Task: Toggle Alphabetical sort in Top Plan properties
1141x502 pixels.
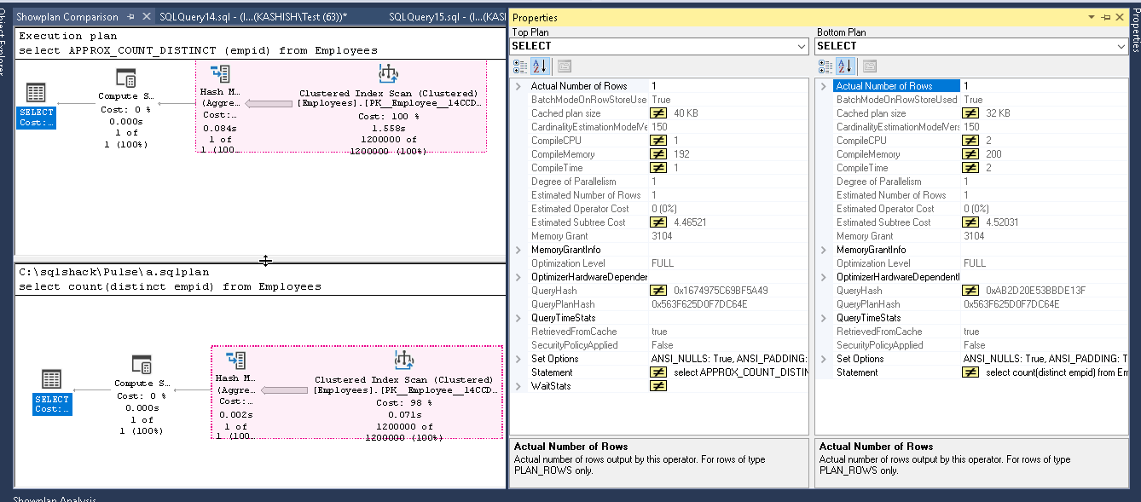Action: click(540, 66)
